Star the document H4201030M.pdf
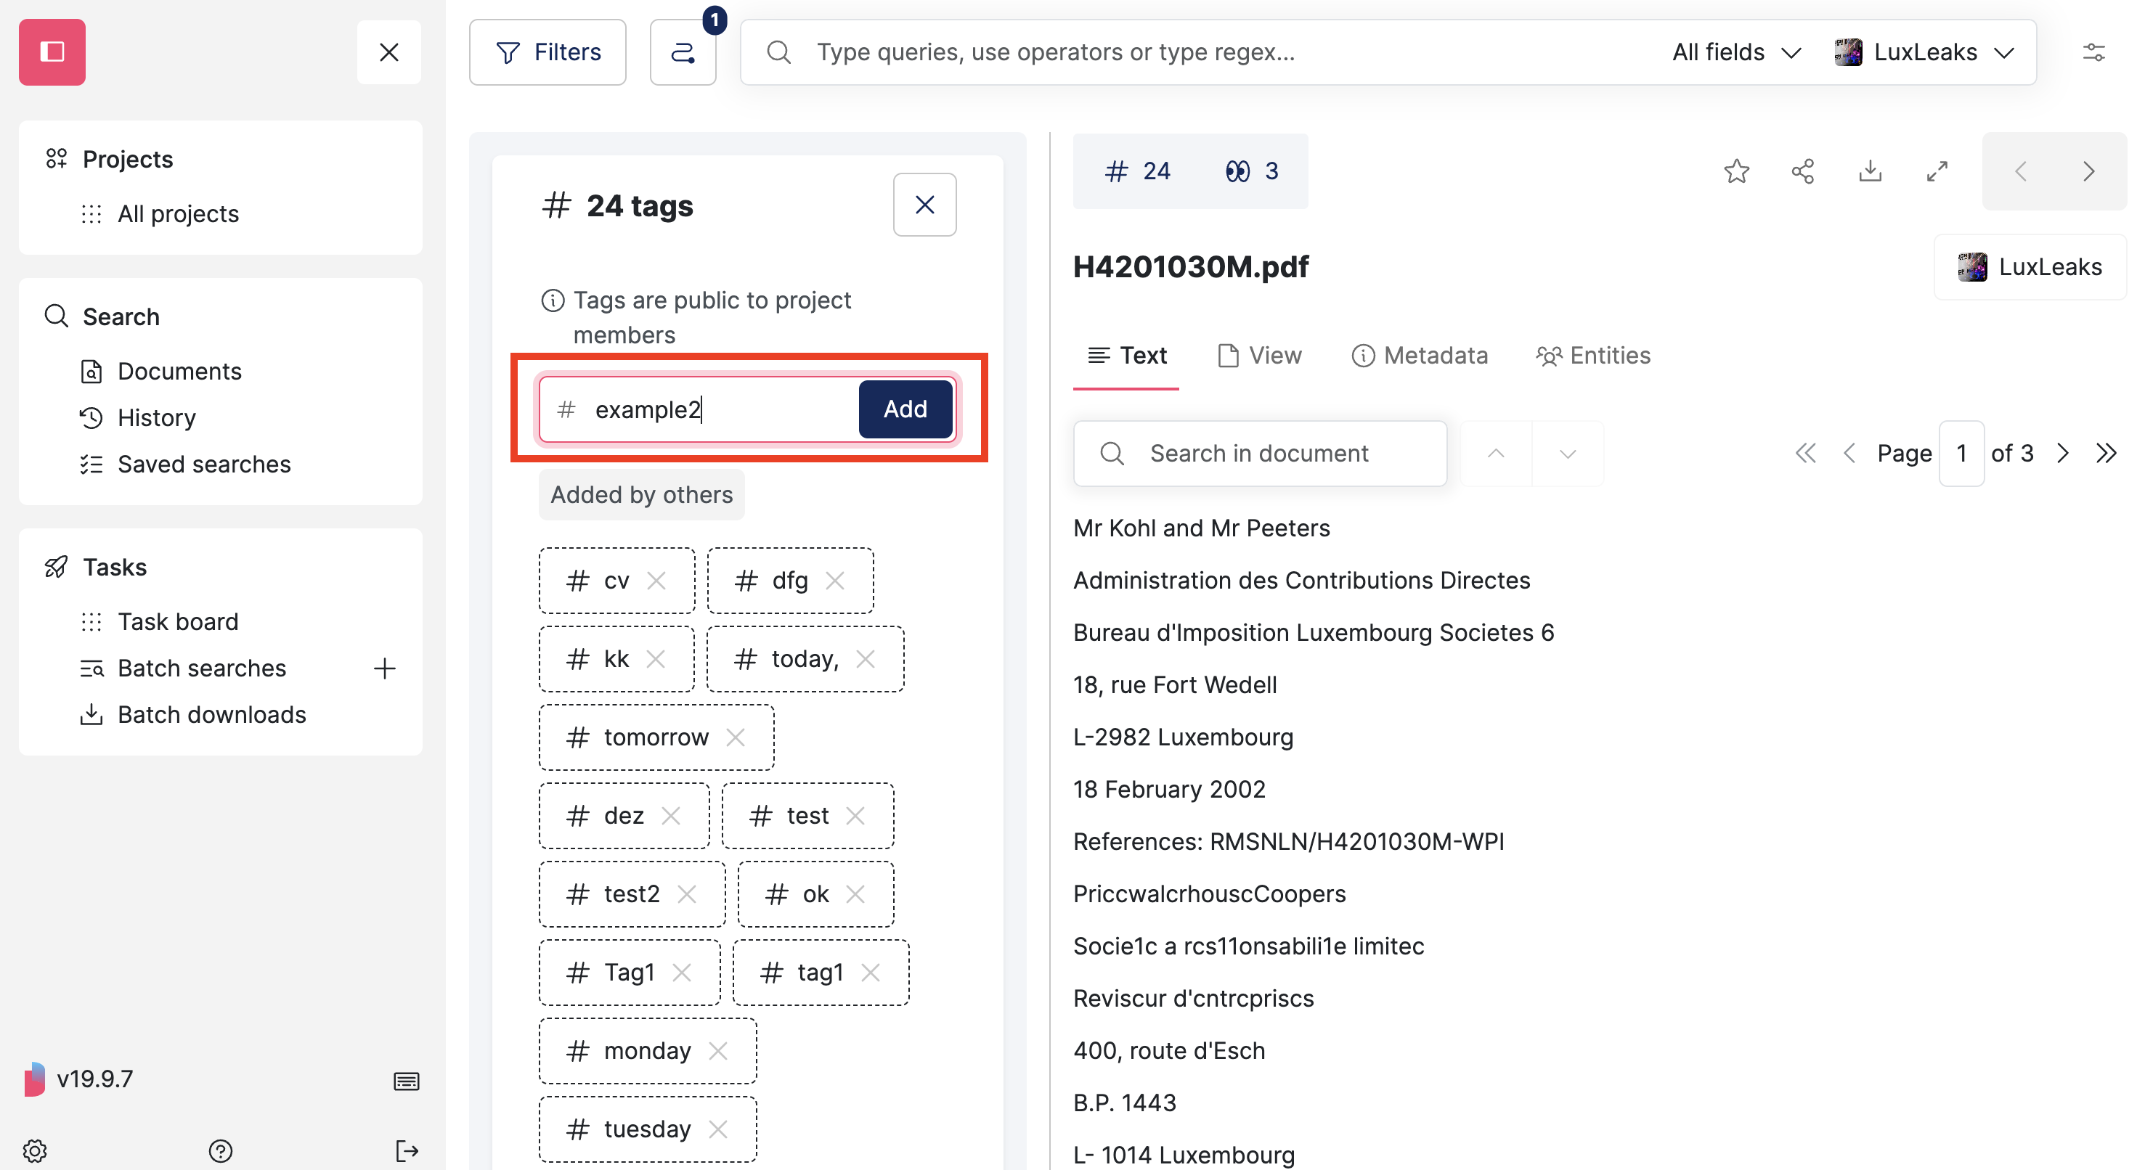This screenshot has height=1170, width=2145. point(1736,171)
